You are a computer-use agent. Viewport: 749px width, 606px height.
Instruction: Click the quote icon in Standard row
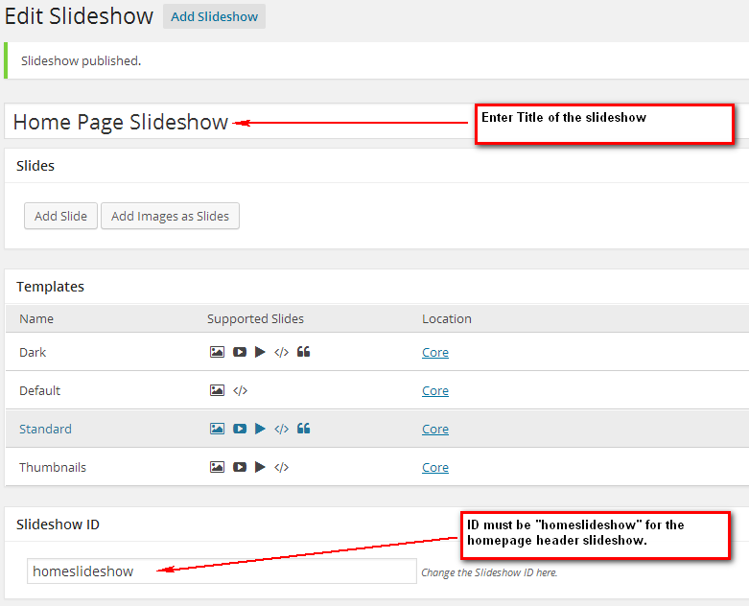[303, 429]
